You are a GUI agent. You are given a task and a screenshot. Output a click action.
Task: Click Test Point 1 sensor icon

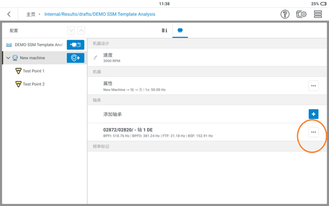coord(18,71)
